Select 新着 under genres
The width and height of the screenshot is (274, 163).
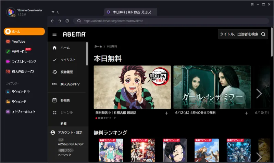tap(64, 123)
